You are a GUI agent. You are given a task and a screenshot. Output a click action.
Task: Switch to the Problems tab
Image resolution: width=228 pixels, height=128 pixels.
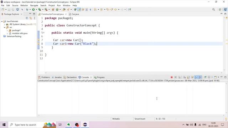[44, 78]
